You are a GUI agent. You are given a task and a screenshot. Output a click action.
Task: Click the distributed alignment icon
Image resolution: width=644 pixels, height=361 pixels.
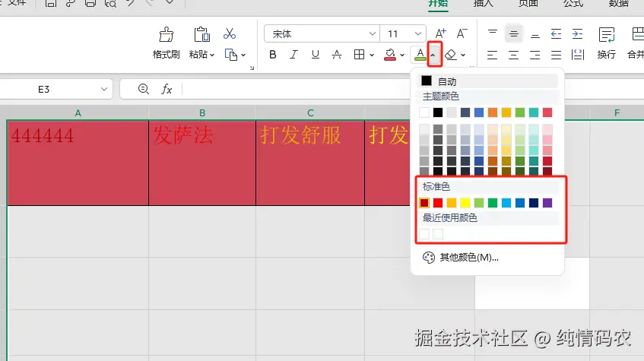pyautogui.click(x=578, y=55)
